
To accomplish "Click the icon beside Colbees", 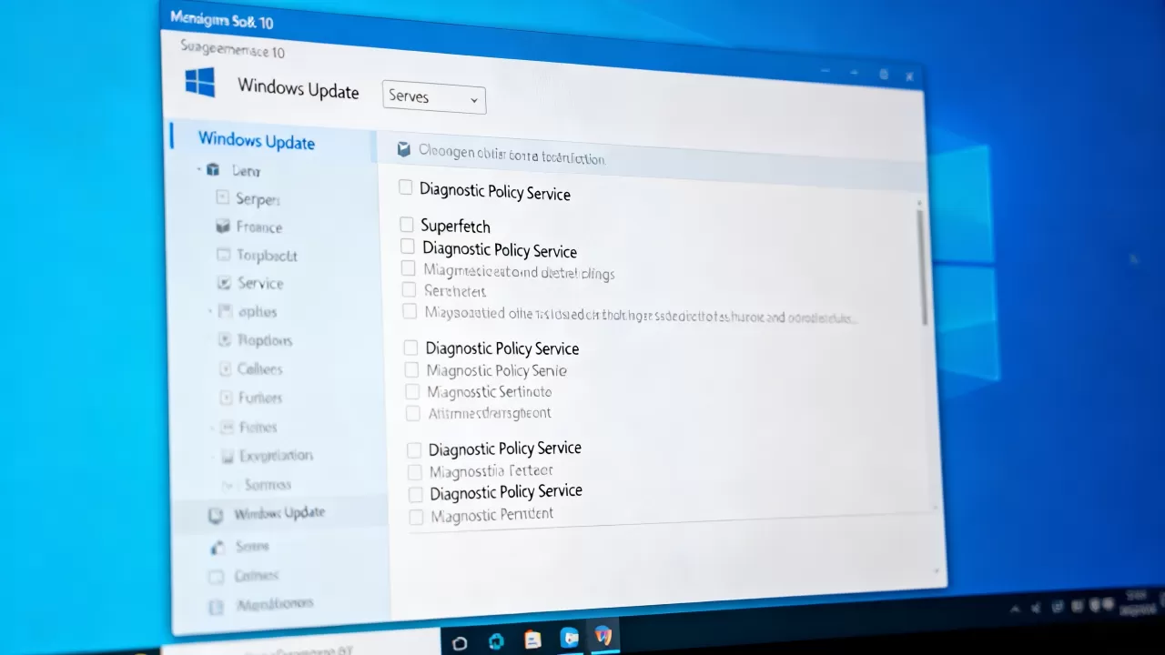I will pyautogui.click(x=226, y=368).
